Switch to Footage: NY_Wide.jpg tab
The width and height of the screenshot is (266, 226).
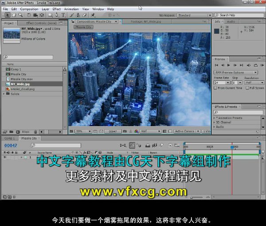[146, 22]
